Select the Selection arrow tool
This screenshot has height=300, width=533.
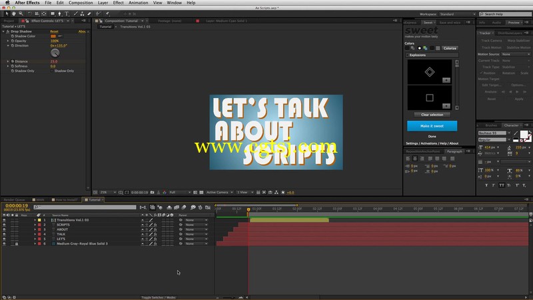click(x=7, y=14)
